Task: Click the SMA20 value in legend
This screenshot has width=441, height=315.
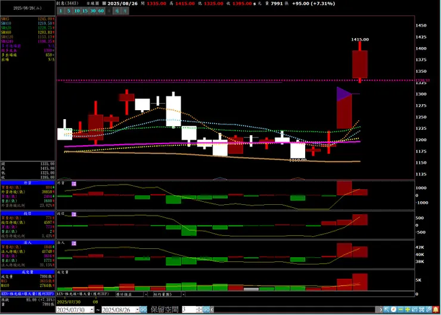Action: pos(45,28)
